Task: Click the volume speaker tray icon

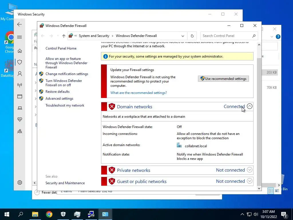Action: [x=256, y=214]
